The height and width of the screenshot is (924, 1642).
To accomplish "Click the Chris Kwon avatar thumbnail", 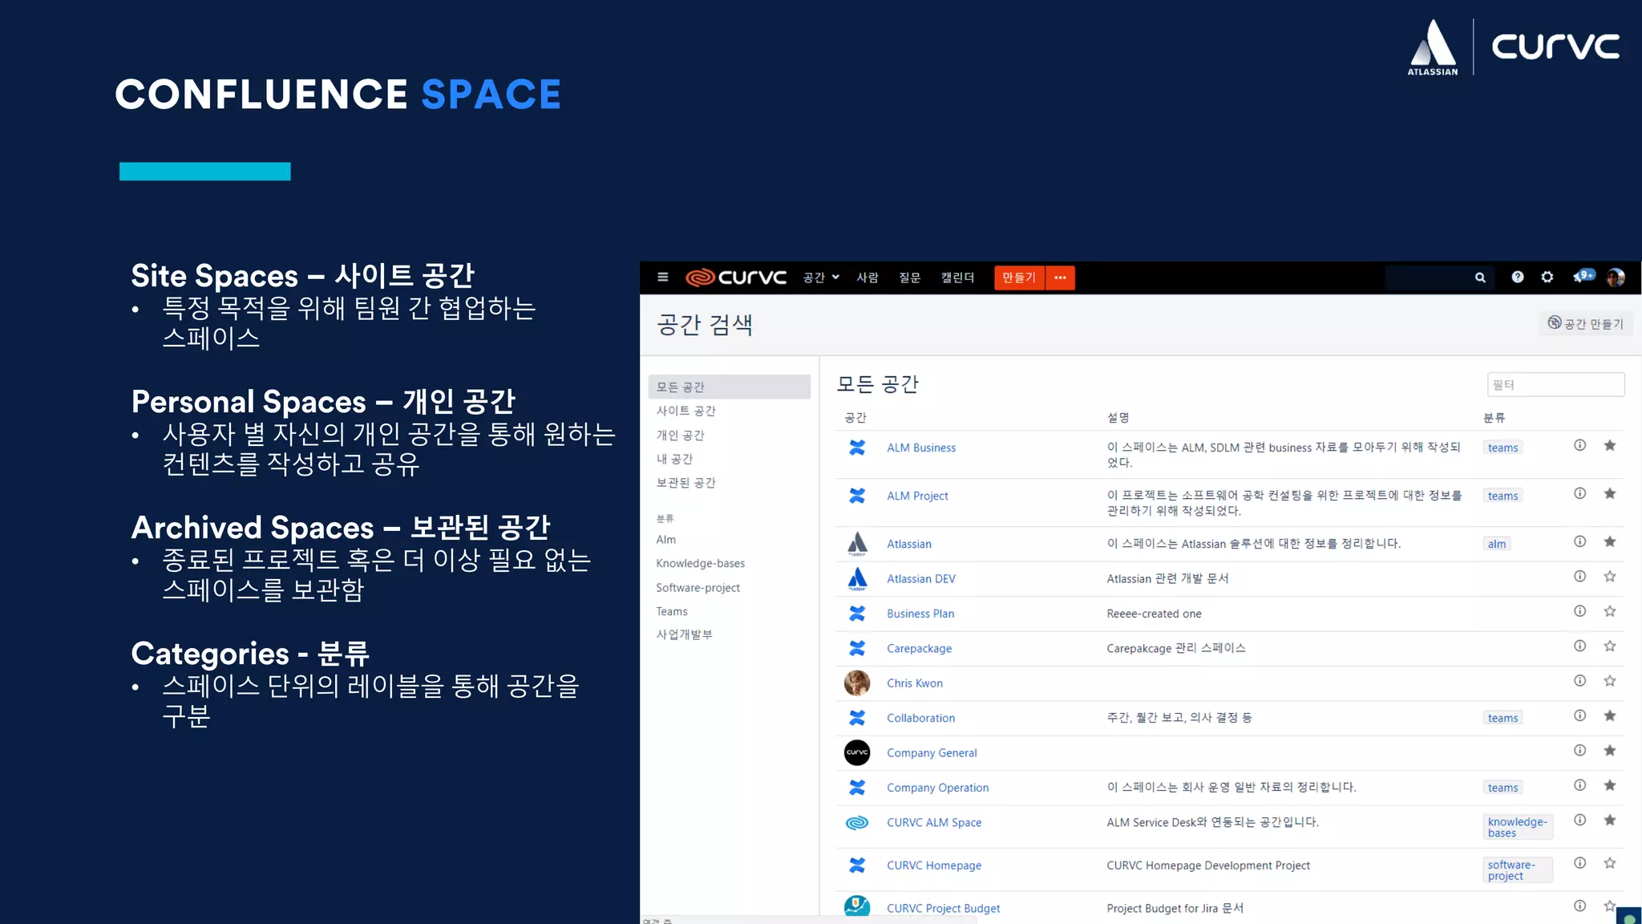I will (857, 683).
